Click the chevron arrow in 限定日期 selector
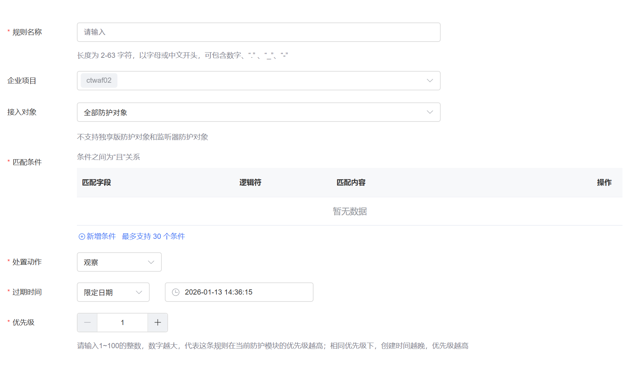 click(139, 292)
